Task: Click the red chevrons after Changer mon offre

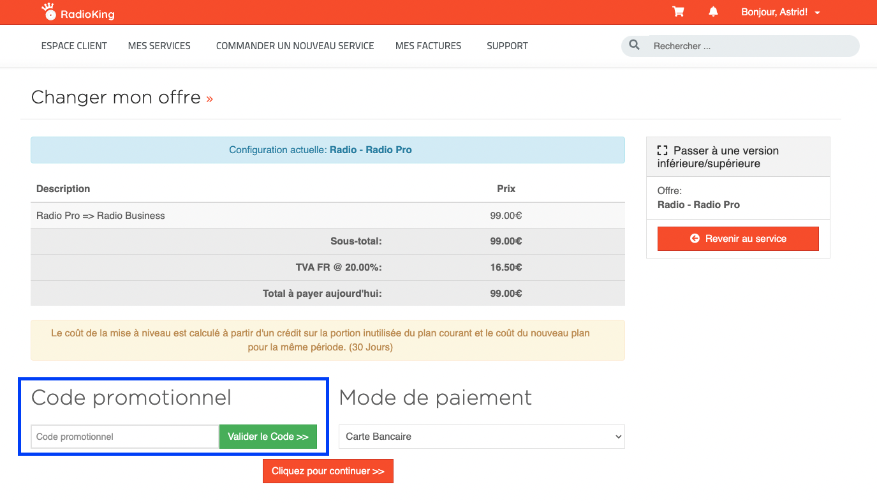Action: click(210, 99)
